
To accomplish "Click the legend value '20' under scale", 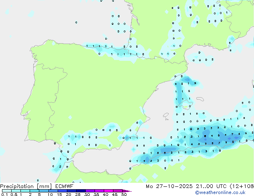I will coord(69,194).
